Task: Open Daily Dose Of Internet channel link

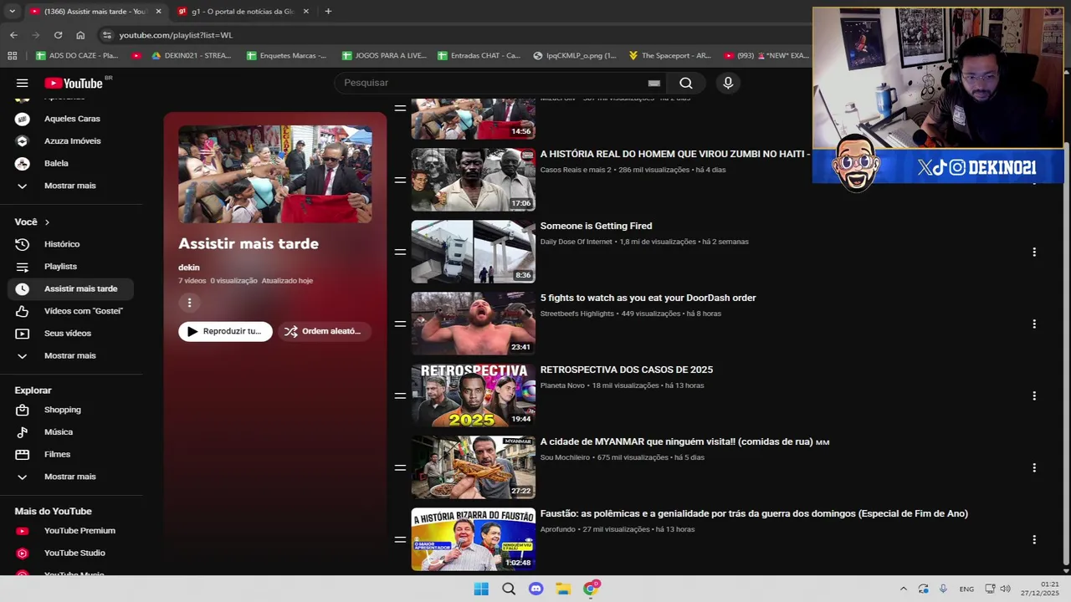Action: (x=576, y=242)
